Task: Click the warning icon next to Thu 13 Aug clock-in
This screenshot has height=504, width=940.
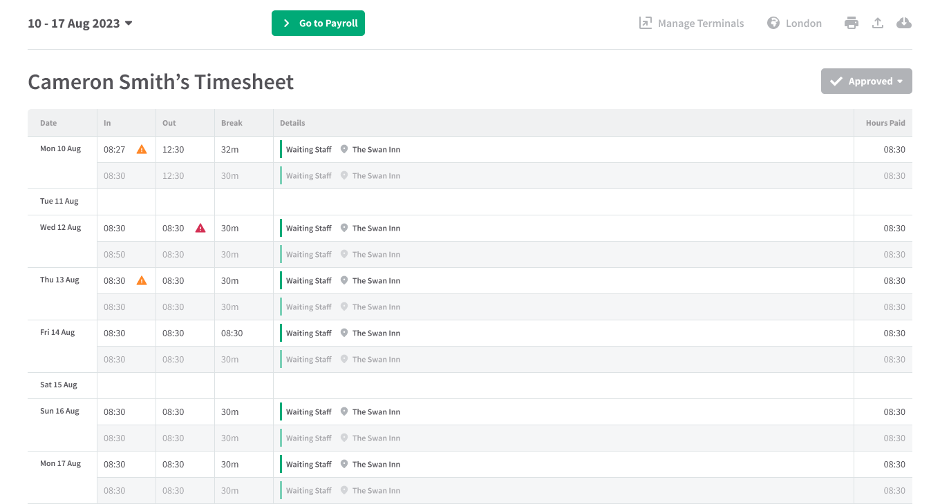Action: (142, 280)
